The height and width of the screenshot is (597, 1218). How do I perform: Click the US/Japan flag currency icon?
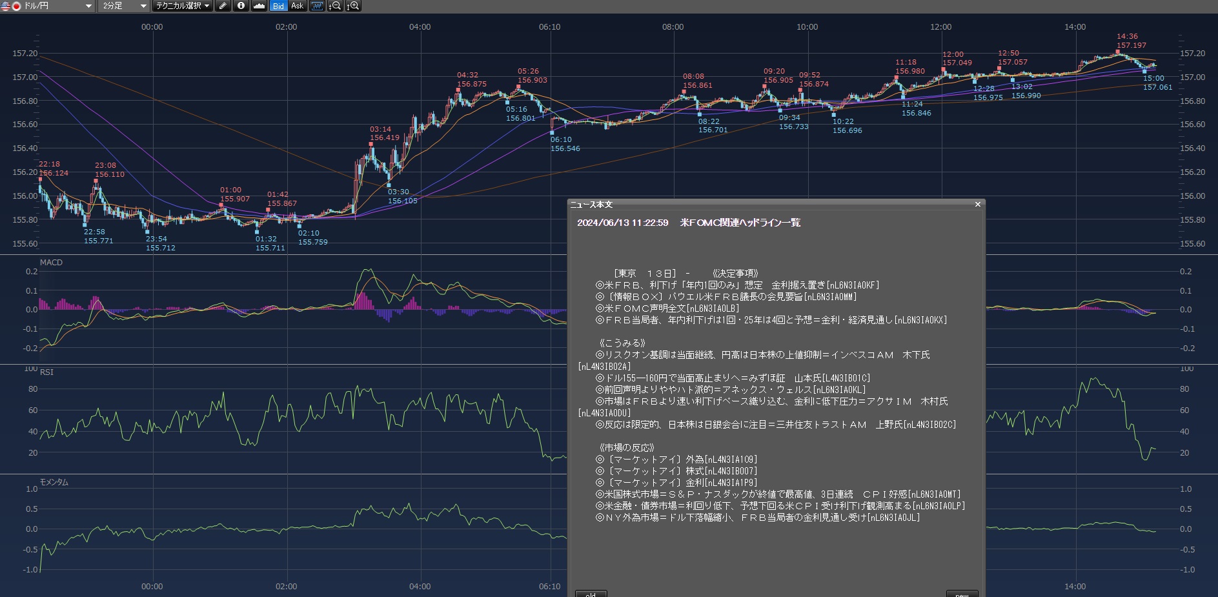point(11,6)
